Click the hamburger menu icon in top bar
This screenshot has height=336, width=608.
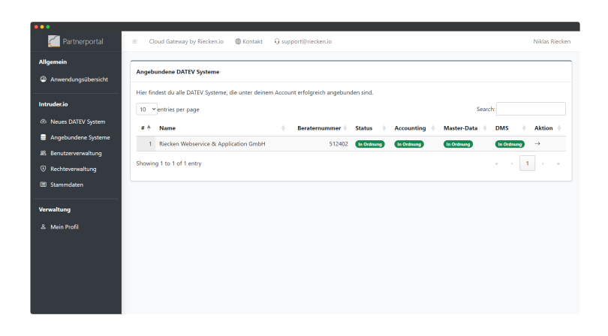(x=134, y=41)
